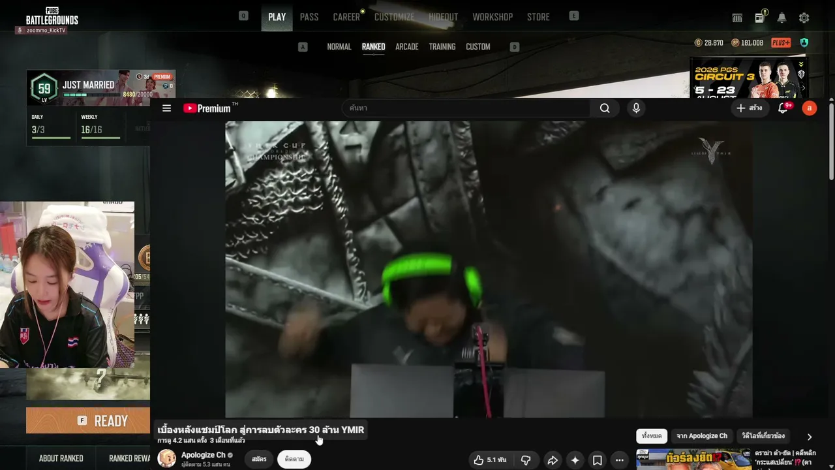835x470 pixels.
Task: Click the YouTube video player
Action: 489,269
